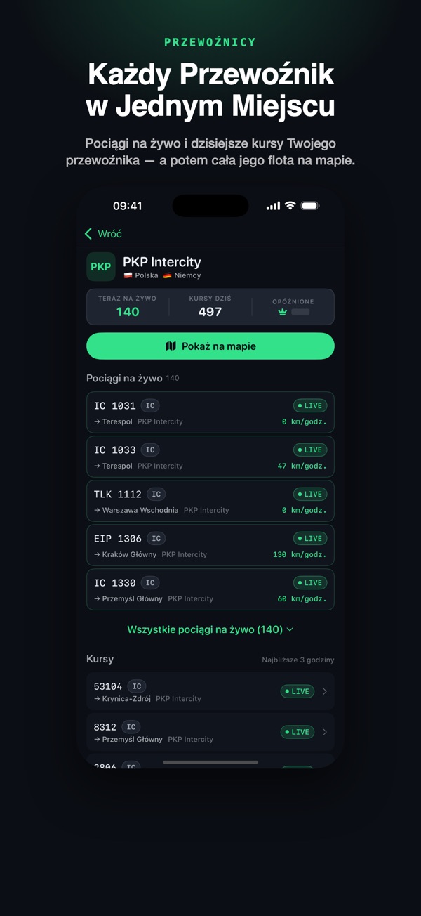The height and width of the screenshot is (916, 421).
Task: Tap the back chevron next to Wróć
Action: (88, 234)
